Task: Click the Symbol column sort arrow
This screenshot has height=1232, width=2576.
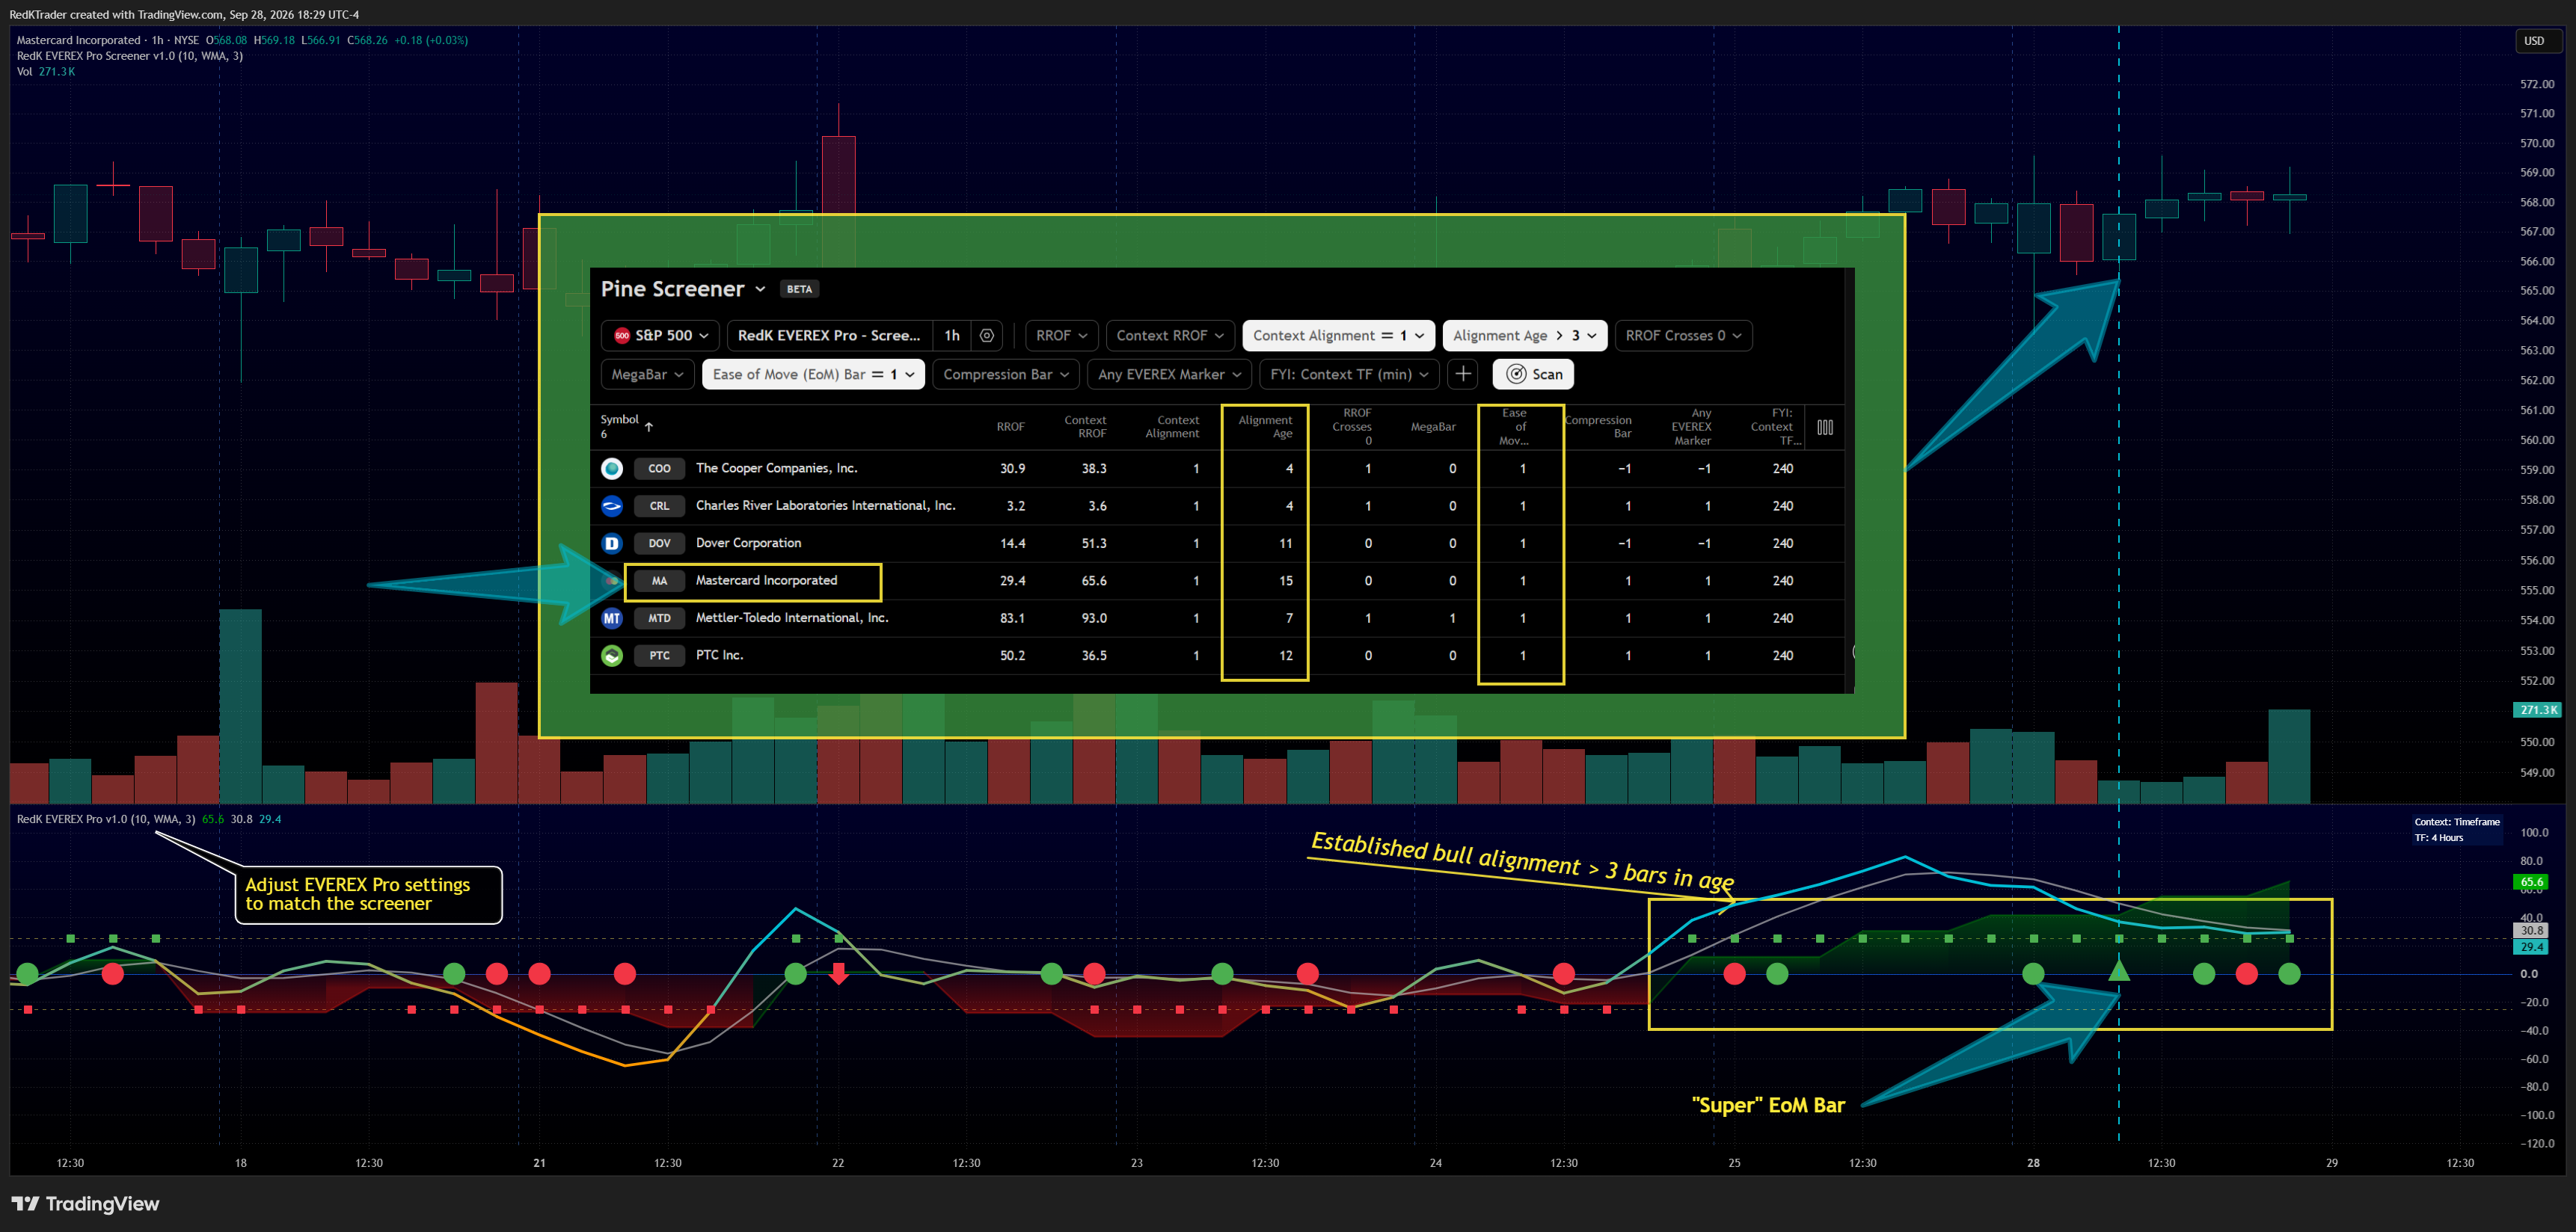Action: point(649,427)
